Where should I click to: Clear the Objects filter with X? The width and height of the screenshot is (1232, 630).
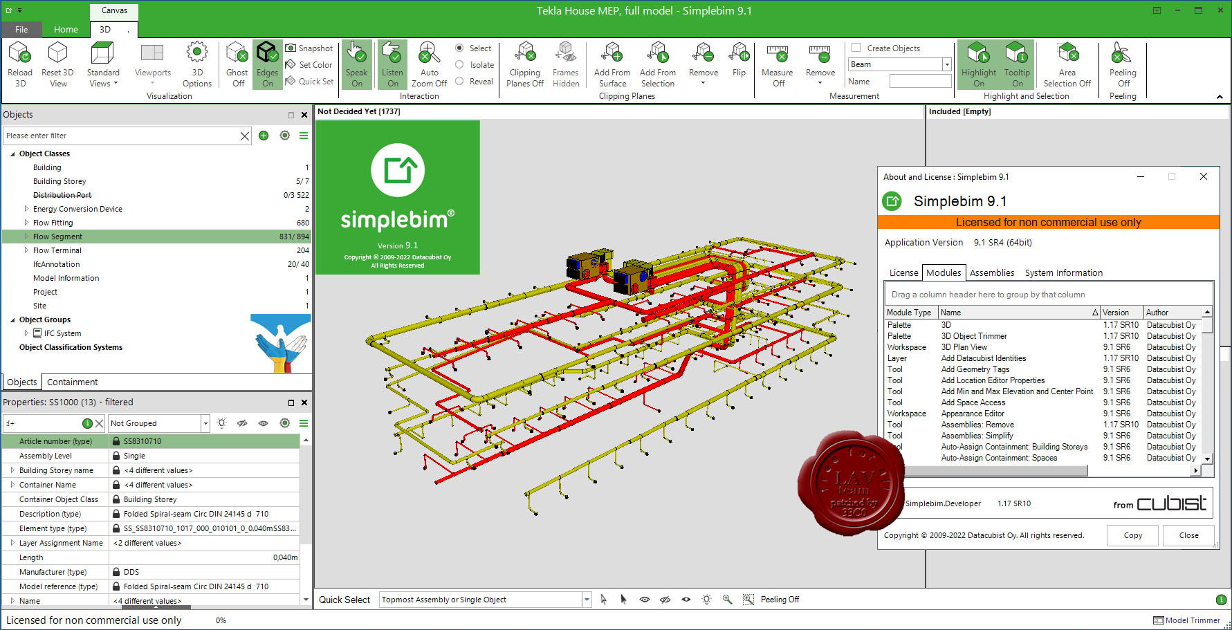(245, 136)
